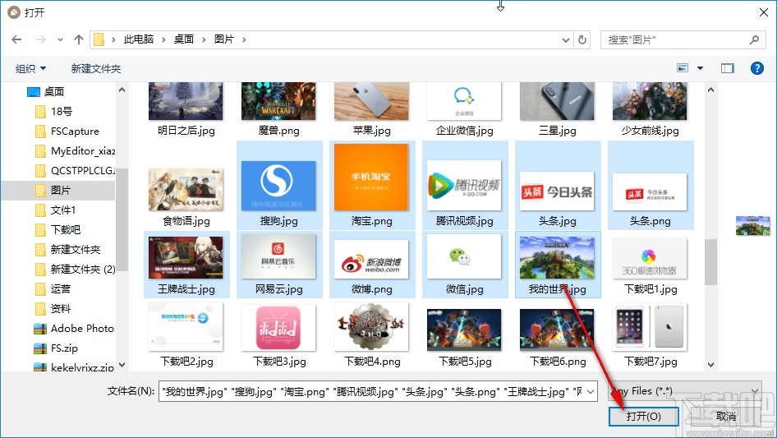Image resolution: width=777 pixels, height=438 pixels.
Task: Select 下载吧6.png thumbnail
Action: click(x=557, y=330)
